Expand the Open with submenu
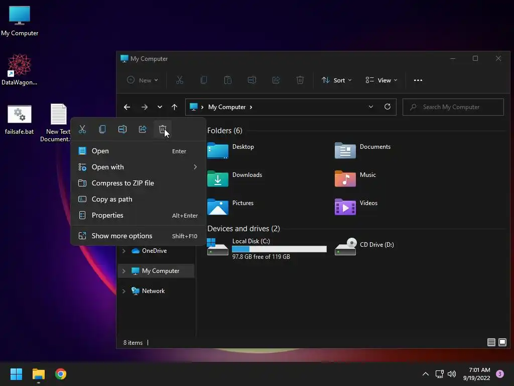 click(x=139, y=167)
